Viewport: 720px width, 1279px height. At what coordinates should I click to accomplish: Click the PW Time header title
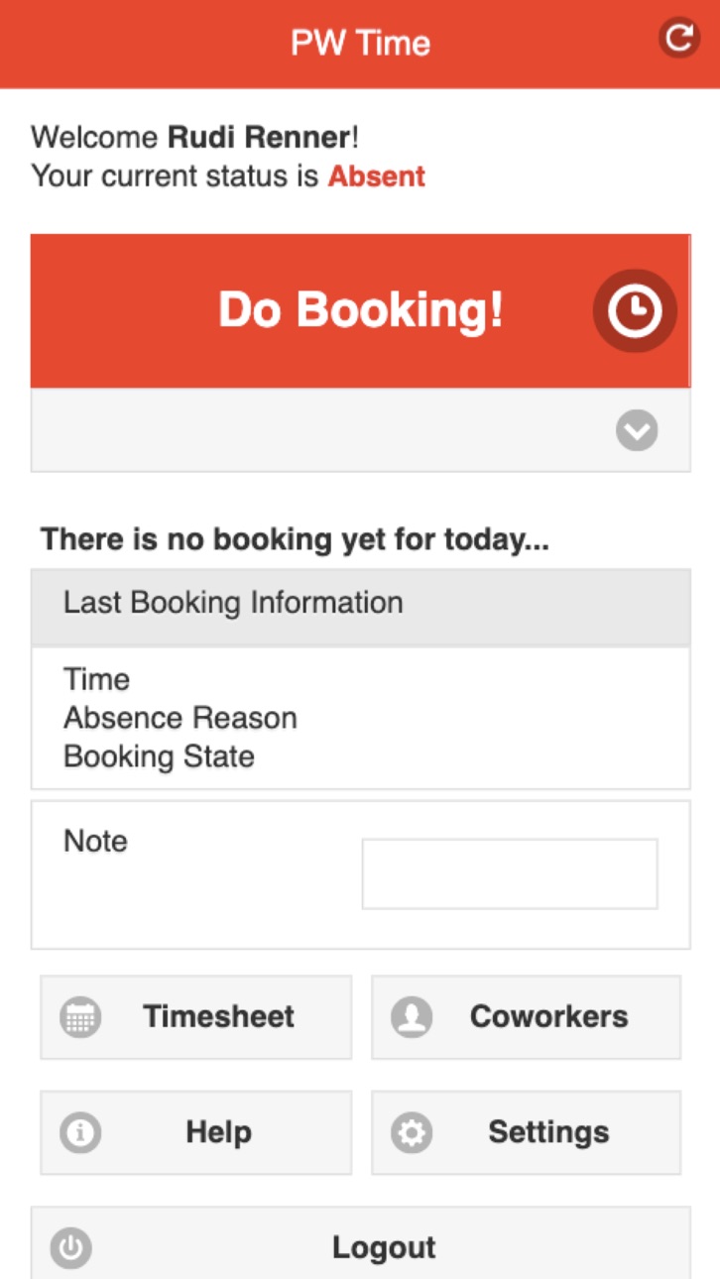(361, 43)
